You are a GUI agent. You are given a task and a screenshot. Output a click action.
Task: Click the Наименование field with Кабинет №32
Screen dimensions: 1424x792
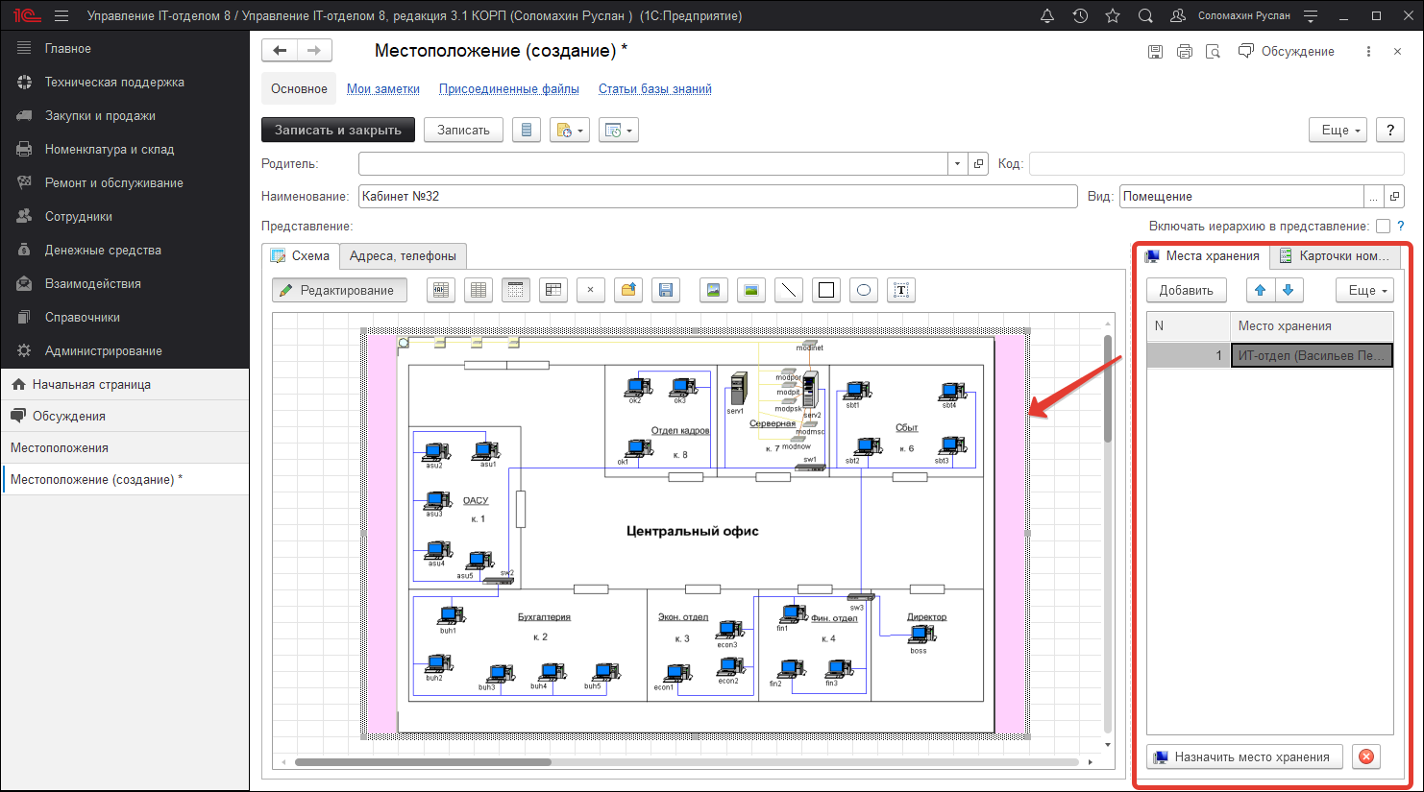click(717, 197)
